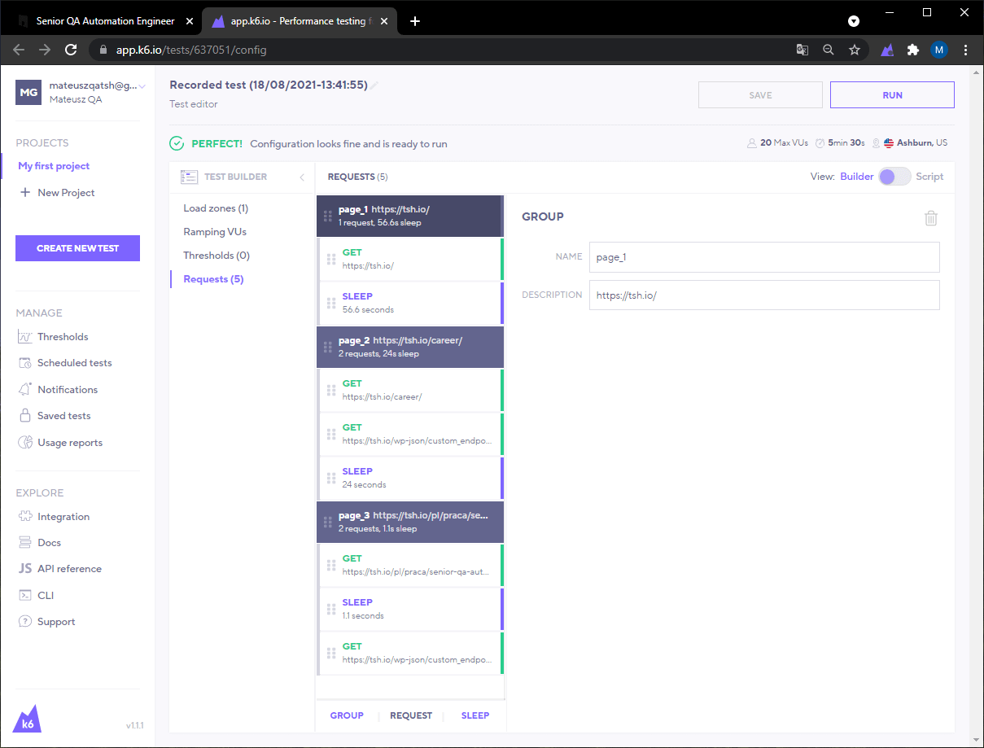Click the translate page icon
The width and height of the screenshot is (984, 748).
tap(803, 50)
